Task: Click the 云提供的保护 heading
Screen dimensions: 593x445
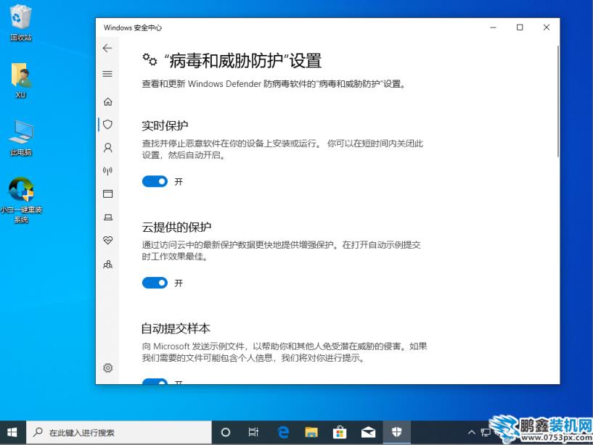Action: (x=176, y=227)
